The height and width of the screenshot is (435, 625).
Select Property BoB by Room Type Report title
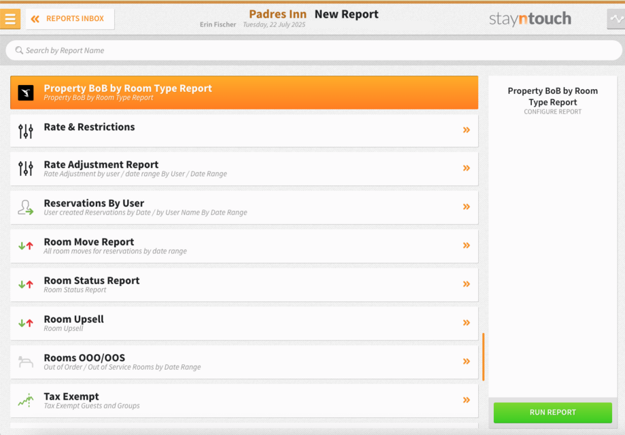[x=128, y=88]
